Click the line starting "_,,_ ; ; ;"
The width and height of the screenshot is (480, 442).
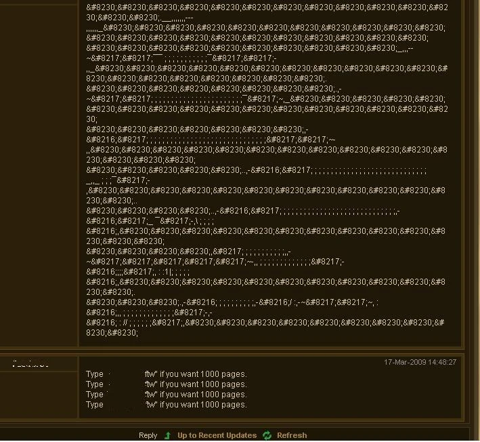[x=118, y=180]
